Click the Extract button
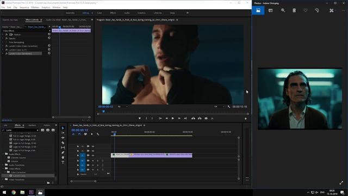The height and width of the screenshot is (196, 348). click(200, 119)
